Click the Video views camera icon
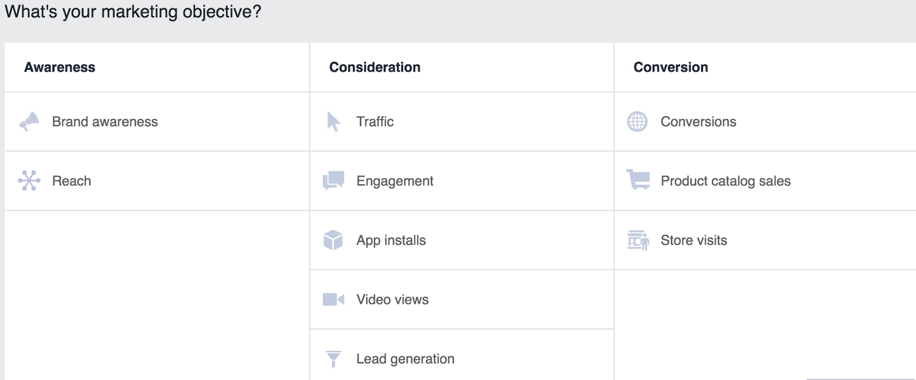Image resolution: width=916 pixels, height=380 pixels. (x=334, y=299)
